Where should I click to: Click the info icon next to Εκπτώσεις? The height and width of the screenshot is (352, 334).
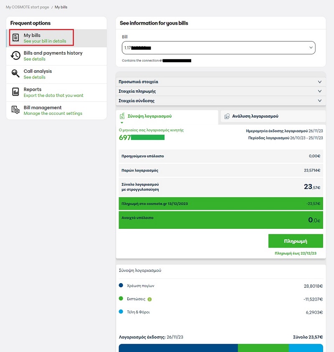click(149, 299)
